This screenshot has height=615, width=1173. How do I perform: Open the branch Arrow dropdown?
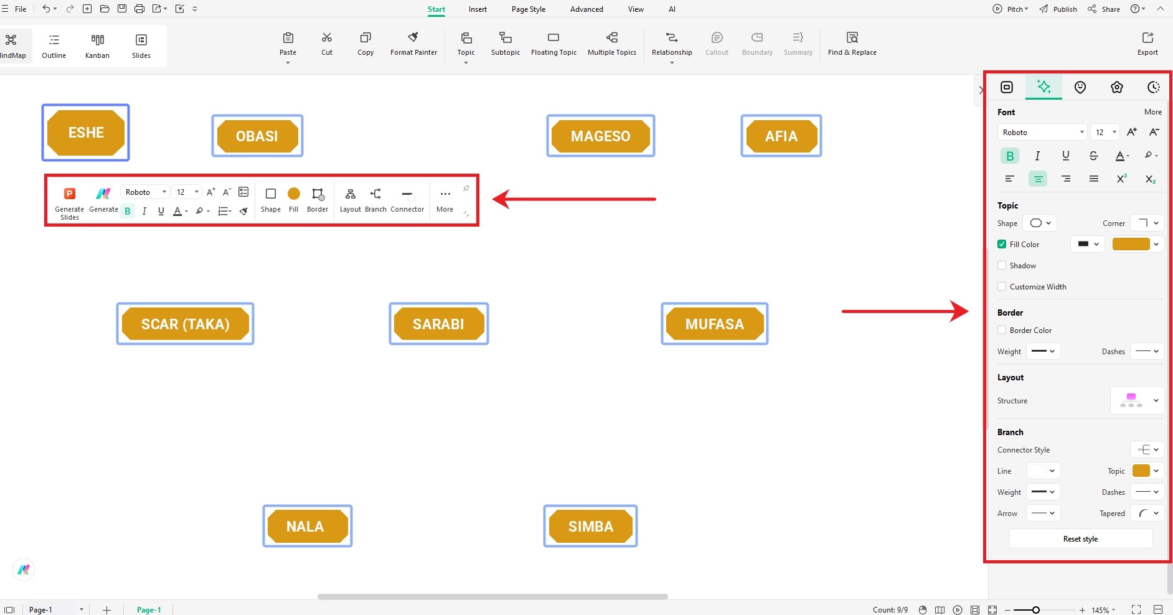(x=1043, y=513)
